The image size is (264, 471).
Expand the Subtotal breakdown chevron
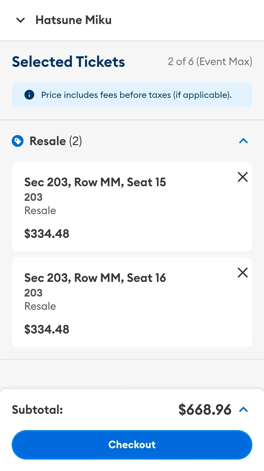click(x=243, y=410)
